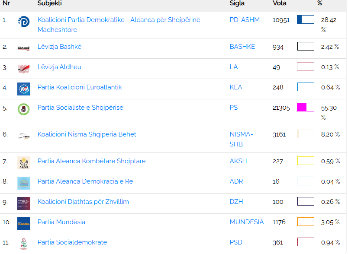Screen dimensions: 348x254
Task: Click the PD-ASHM sigla link
Action: click(x=245, y=20)
